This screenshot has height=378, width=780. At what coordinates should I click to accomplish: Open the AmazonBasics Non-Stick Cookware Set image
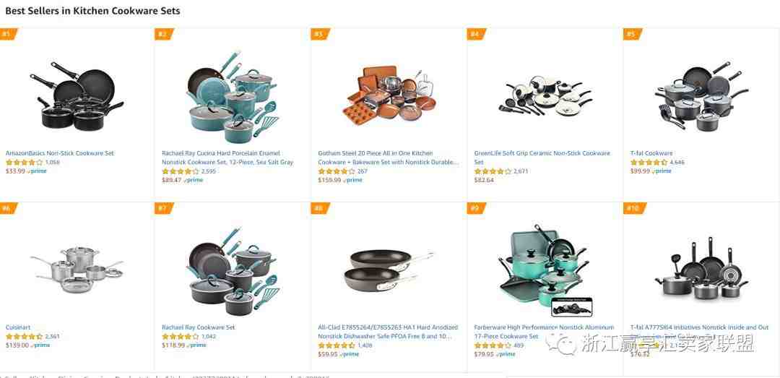click(77, 96)
